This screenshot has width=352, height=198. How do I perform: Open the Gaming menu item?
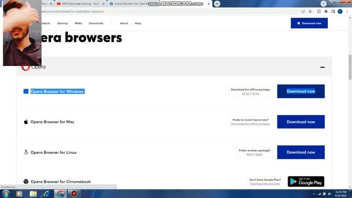coord(62,23)
